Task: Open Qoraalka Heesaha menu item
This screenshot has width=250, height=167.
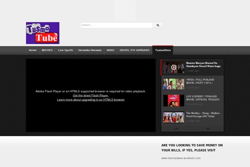Action: click(90, 50)
